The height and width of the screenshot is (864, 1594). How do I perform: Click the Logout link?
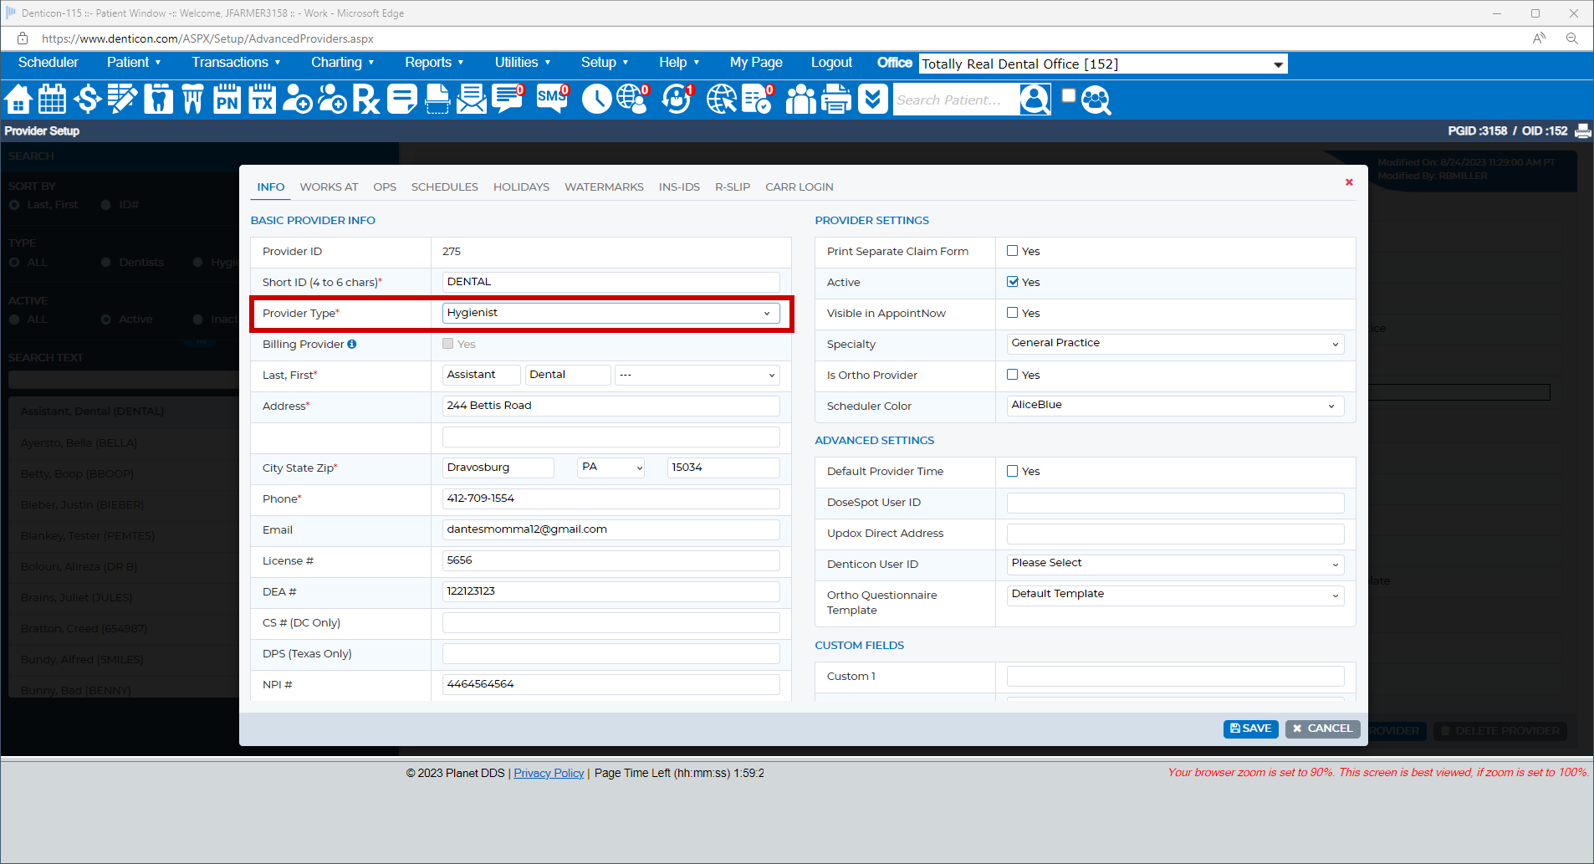click(x=831, y=62)
